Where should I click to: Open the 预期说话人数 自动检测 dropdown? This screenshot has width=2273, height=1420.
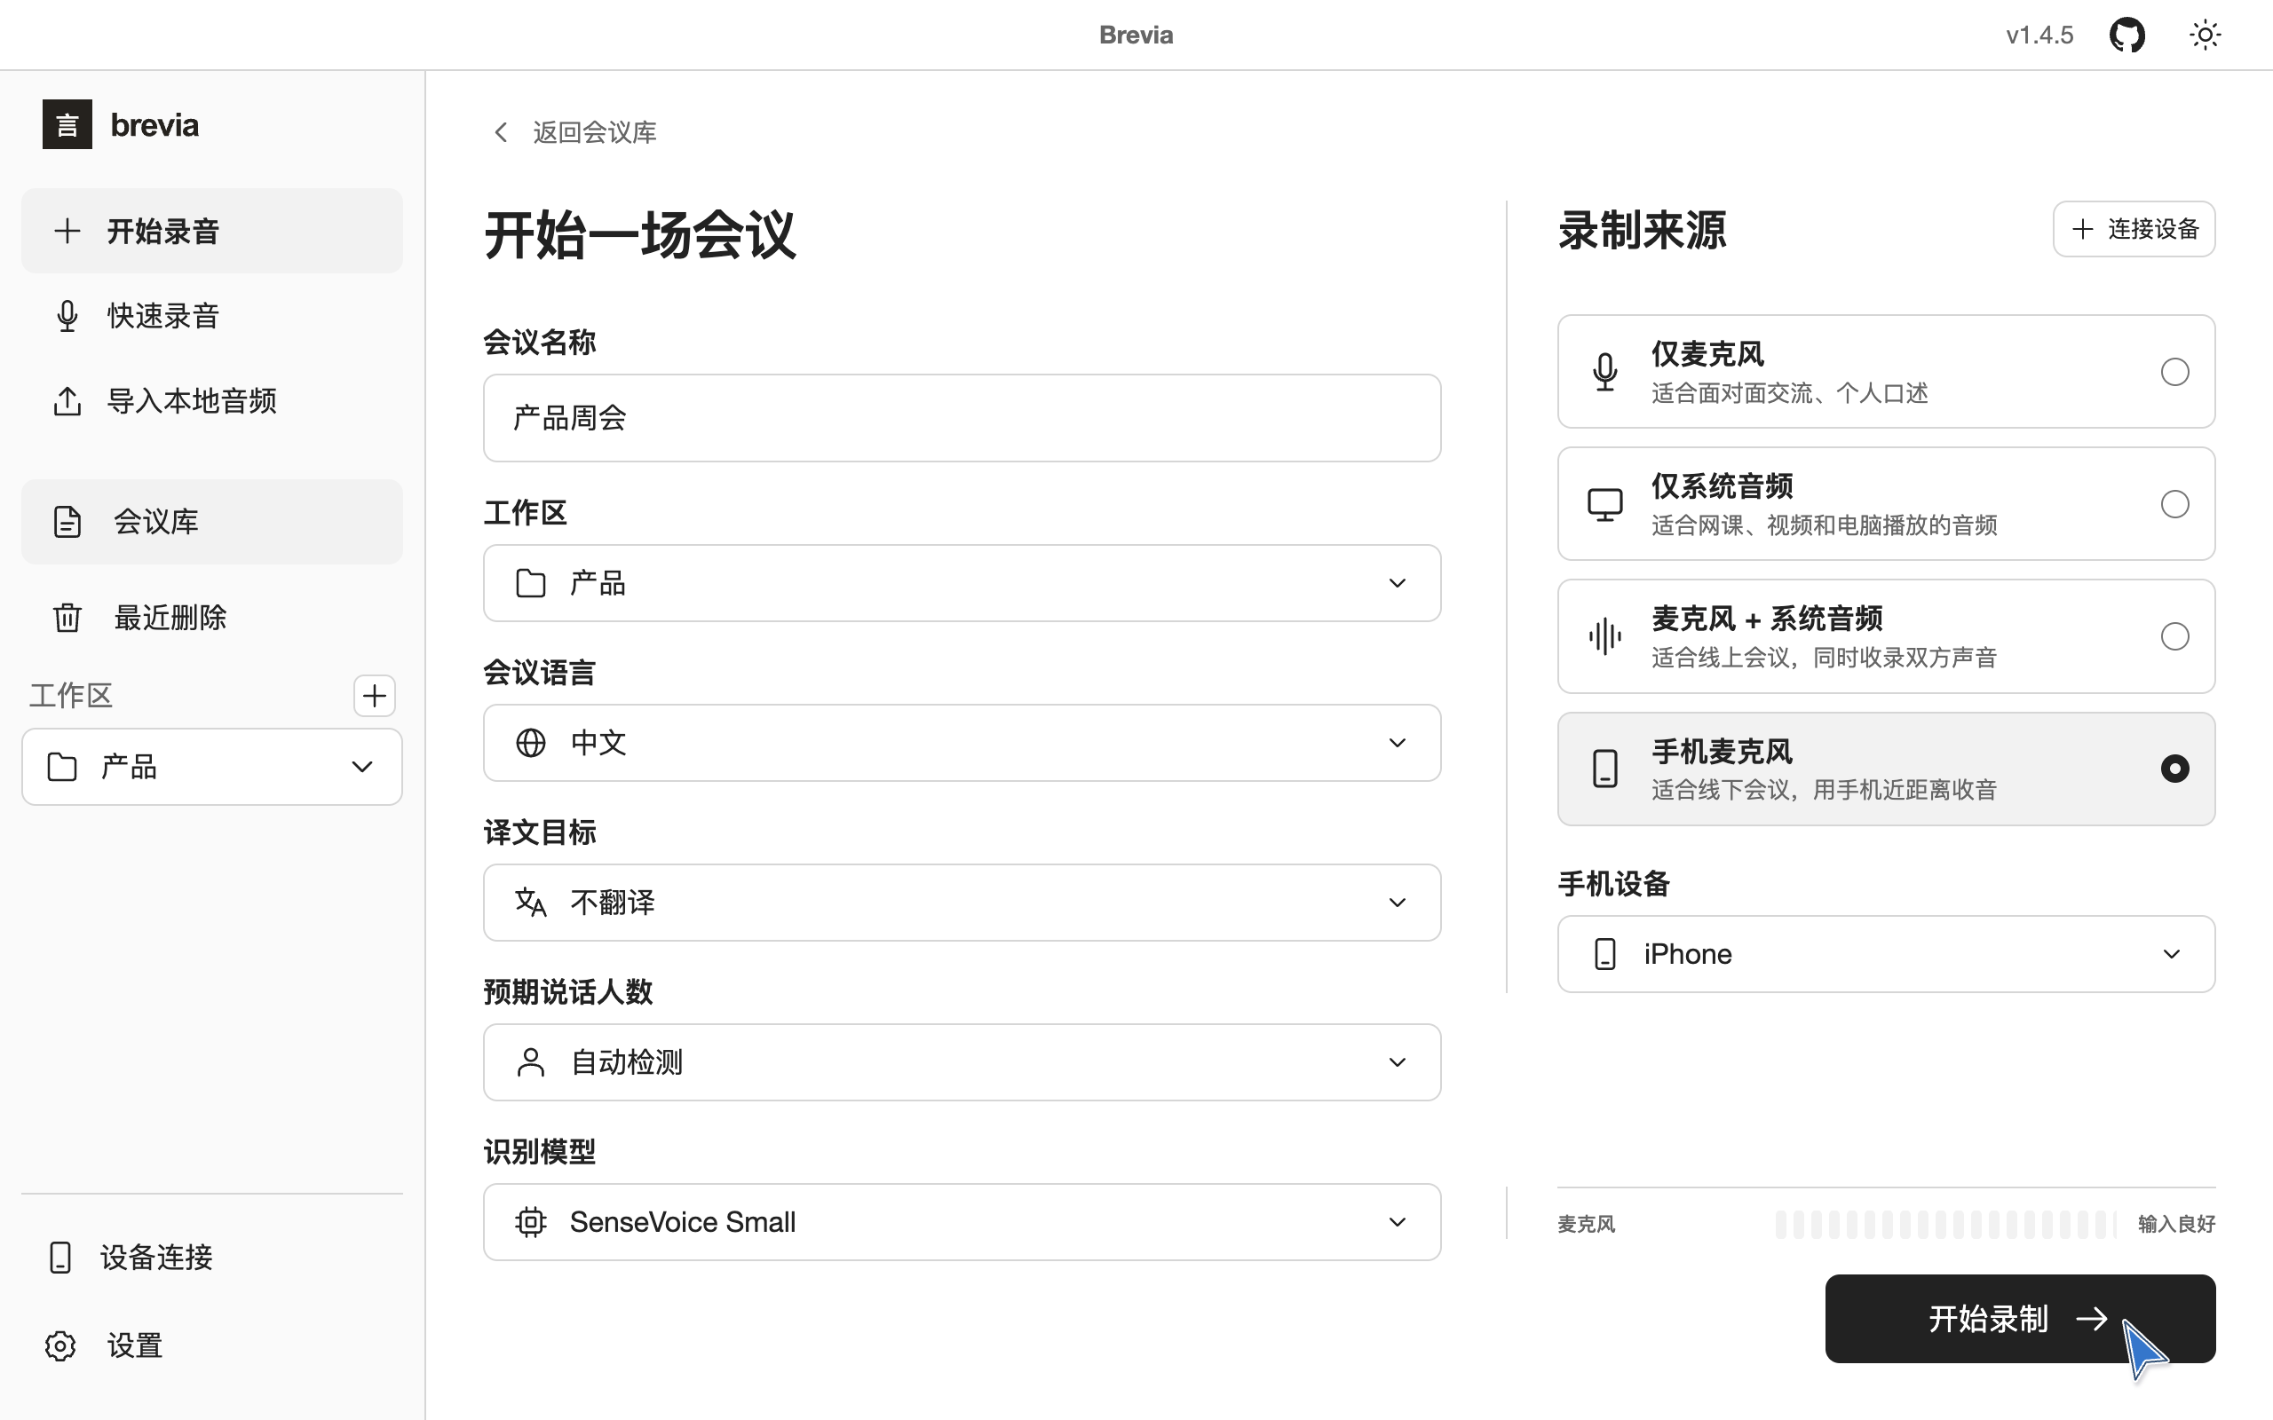[962, 1062]
